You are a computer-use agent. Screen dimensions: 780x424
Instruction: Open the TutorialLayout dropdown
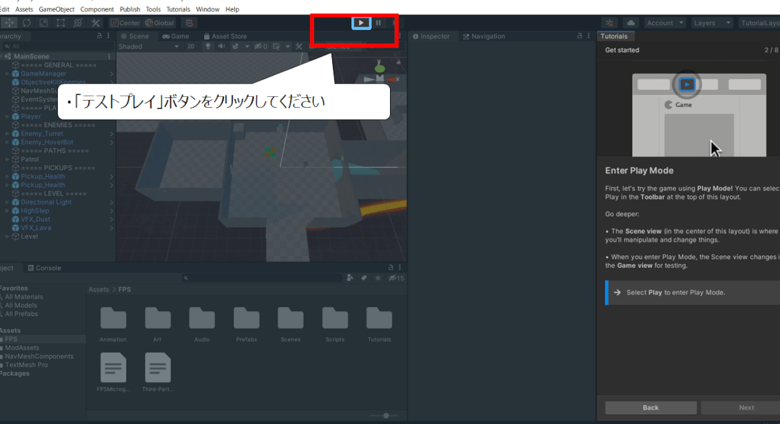(759, 23)
